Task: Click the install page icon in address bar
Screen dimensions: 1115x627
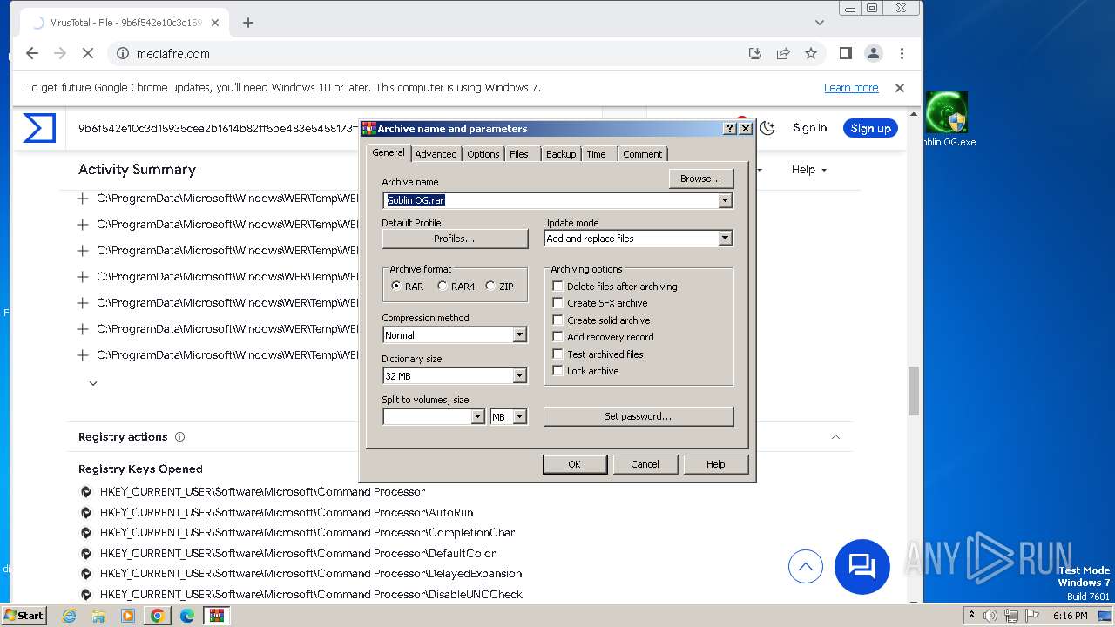Action: click(x=755, y=53)
